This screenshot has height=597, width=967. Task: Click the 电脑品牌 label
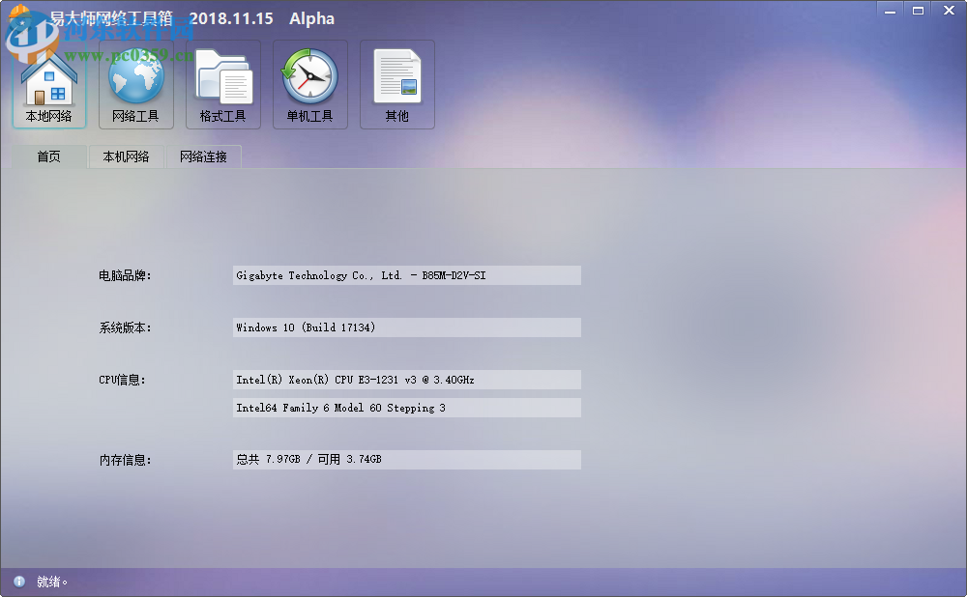(125, 276)
